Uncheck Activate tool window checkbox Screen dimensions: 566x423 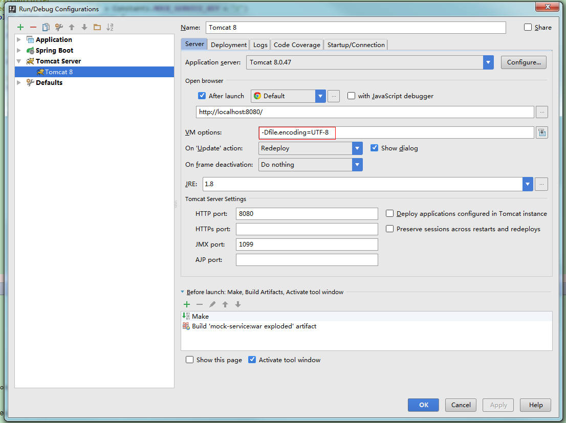pos(252,360)
